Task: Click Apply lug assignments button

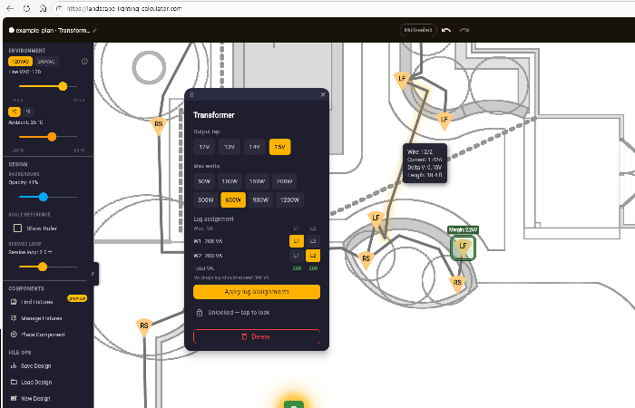Action: pos(257,292)
